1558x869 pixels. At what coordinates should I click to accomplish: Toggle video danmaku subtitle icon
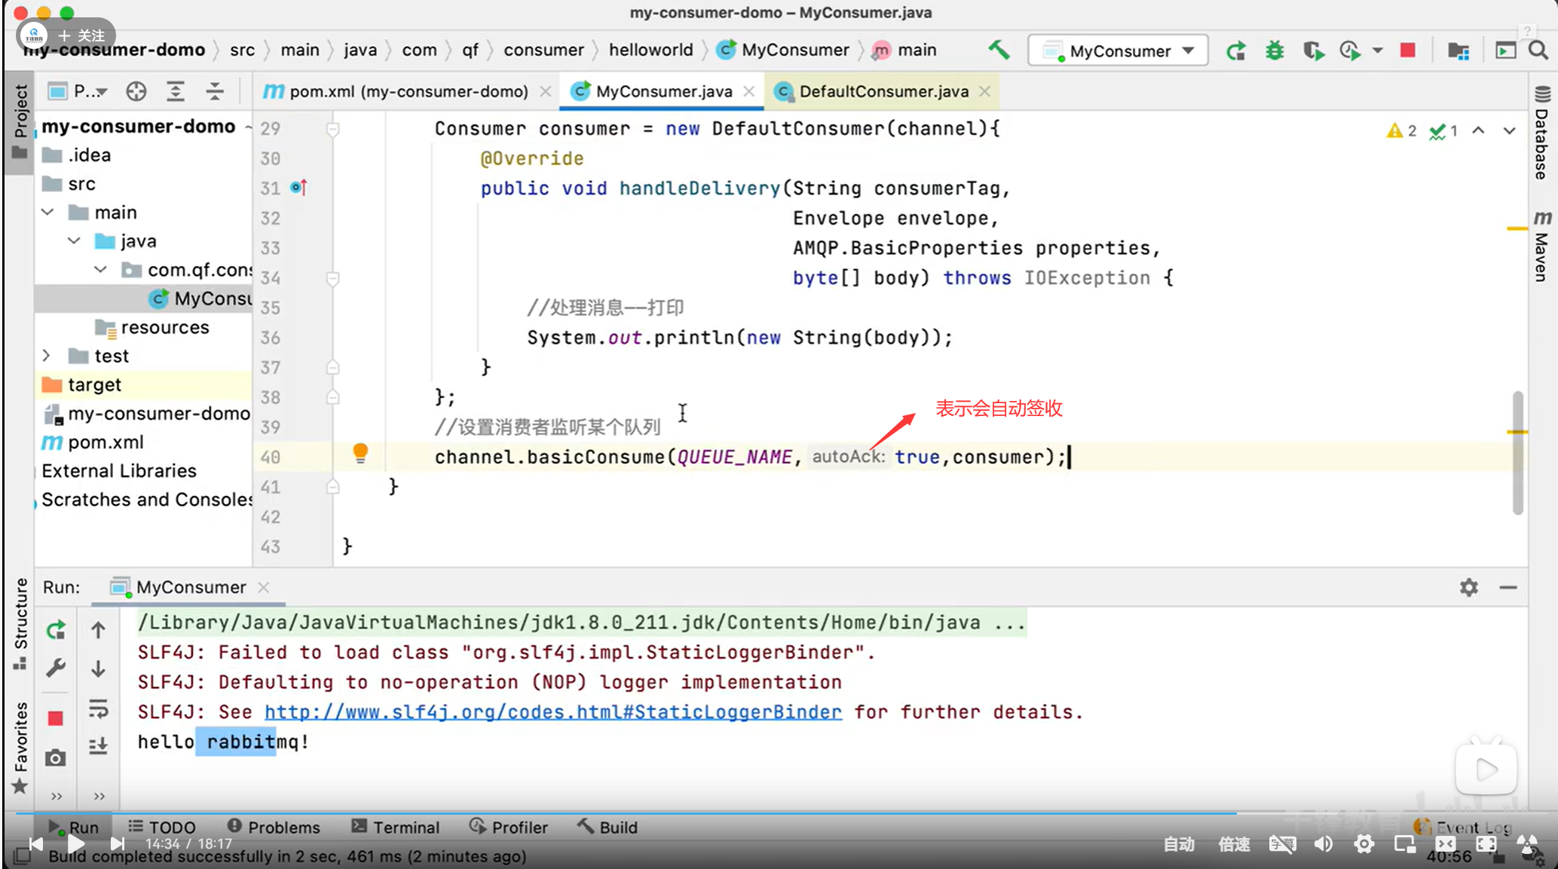pos(1281,844)
